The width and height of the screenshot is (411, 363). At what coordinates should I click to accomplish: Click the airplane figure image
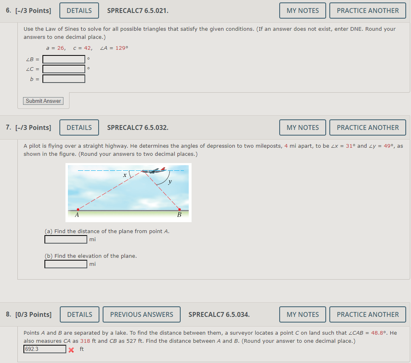click(128, 192)
